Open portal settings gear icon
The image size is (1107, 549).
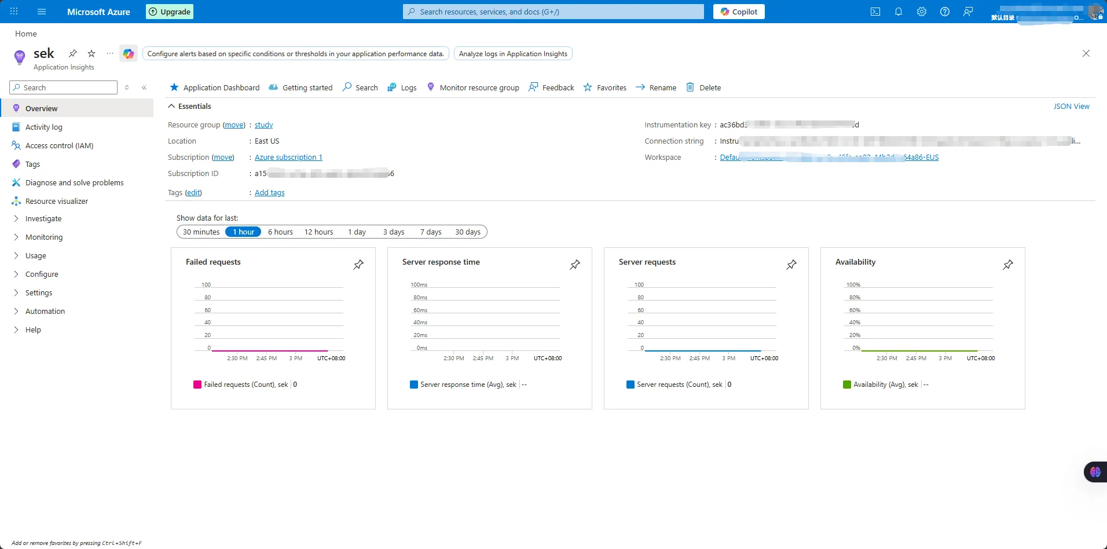[921, 12]
